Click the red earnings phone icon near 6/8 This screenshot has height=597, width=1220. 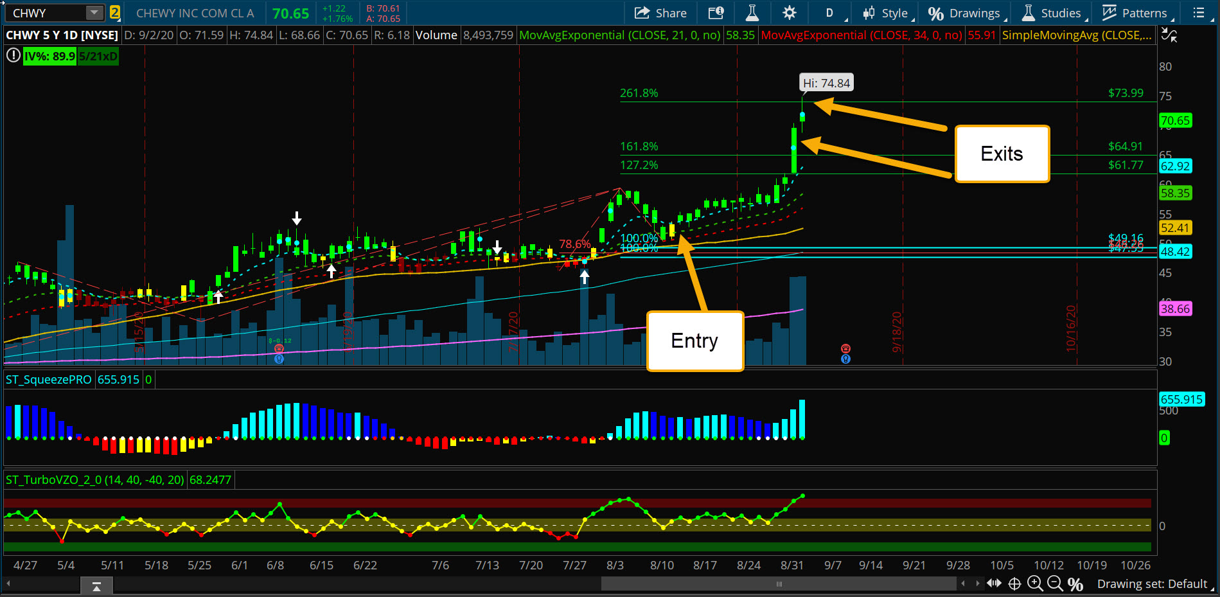pyautogui.click(x=279, y=349)
